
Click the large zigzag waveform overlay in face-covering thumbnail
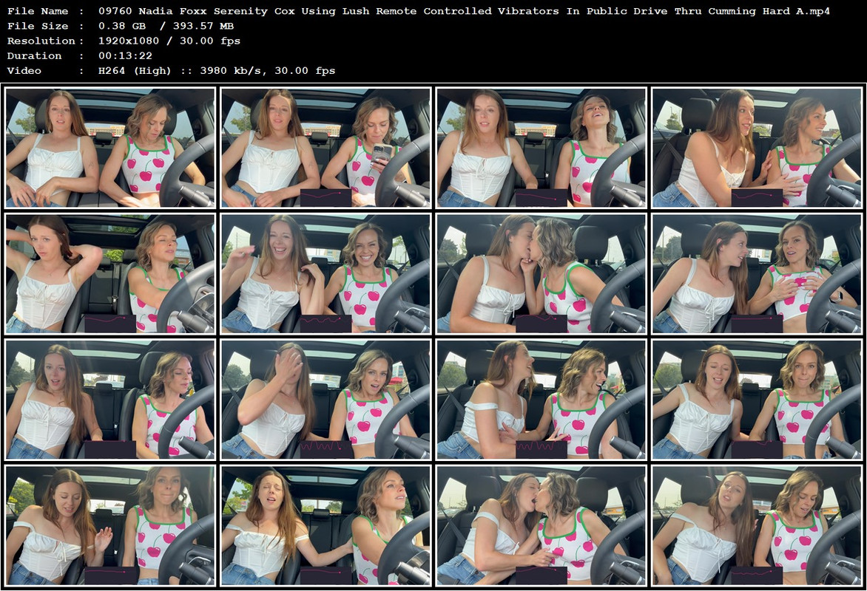coord(326,449)
